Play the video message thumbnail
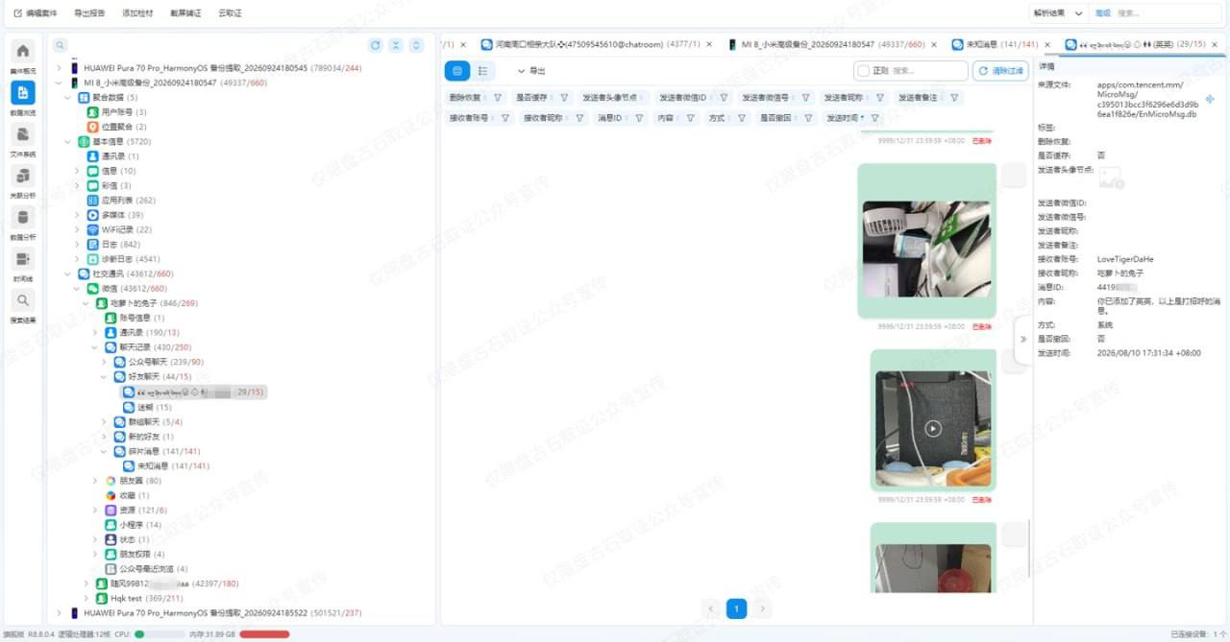This screenshot has height=642, width=1230. coord(933,428)
